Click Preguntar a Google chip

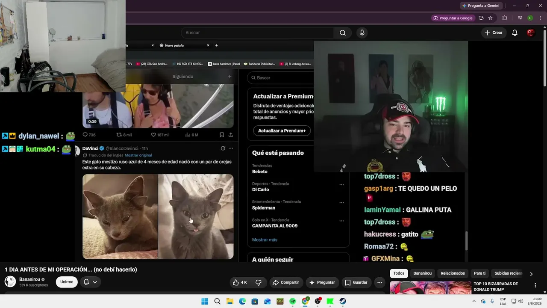pos(453,18)
